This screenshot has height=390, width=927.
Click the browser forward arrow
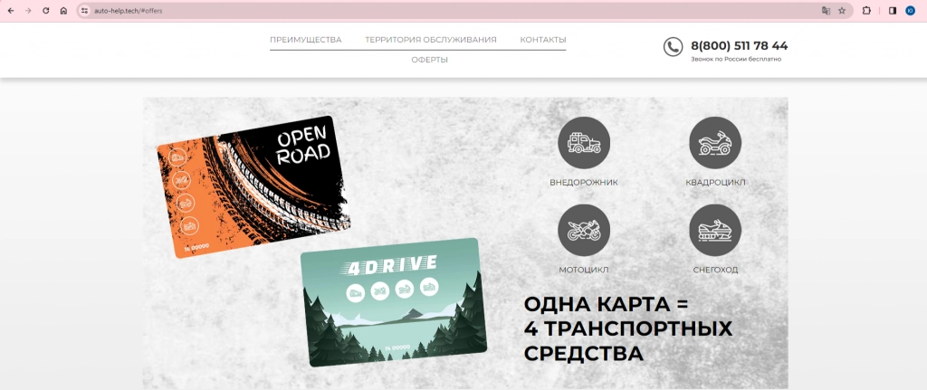[x=28, y=11]
